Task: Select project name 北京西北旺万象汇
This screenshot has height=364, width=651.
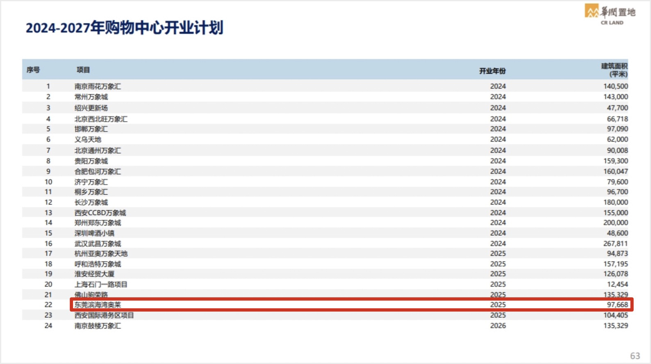Action: (101, 119)
